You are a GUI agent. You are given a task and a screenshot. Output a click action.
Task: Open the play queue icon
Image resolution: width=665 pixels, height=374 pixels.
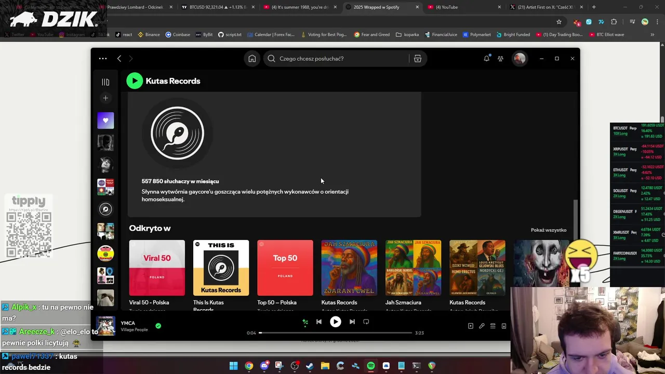pyautogui.click(x=493, y=326)
